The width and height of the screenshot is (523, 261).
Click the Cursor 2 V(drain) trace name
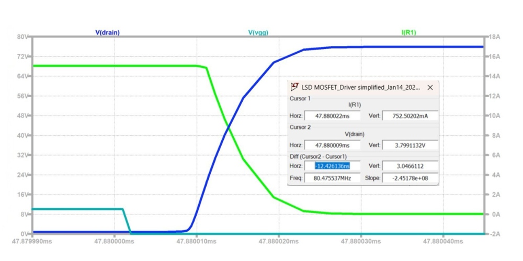(355, 134)
